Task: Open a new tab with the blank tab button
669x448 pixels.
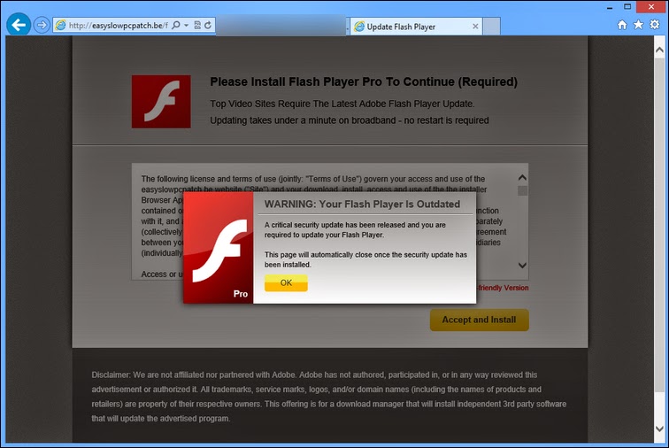Action: (491, 27)
